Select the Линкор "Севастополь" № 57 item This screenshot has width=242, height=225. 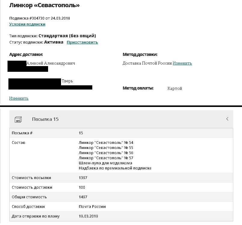[106, 158]
